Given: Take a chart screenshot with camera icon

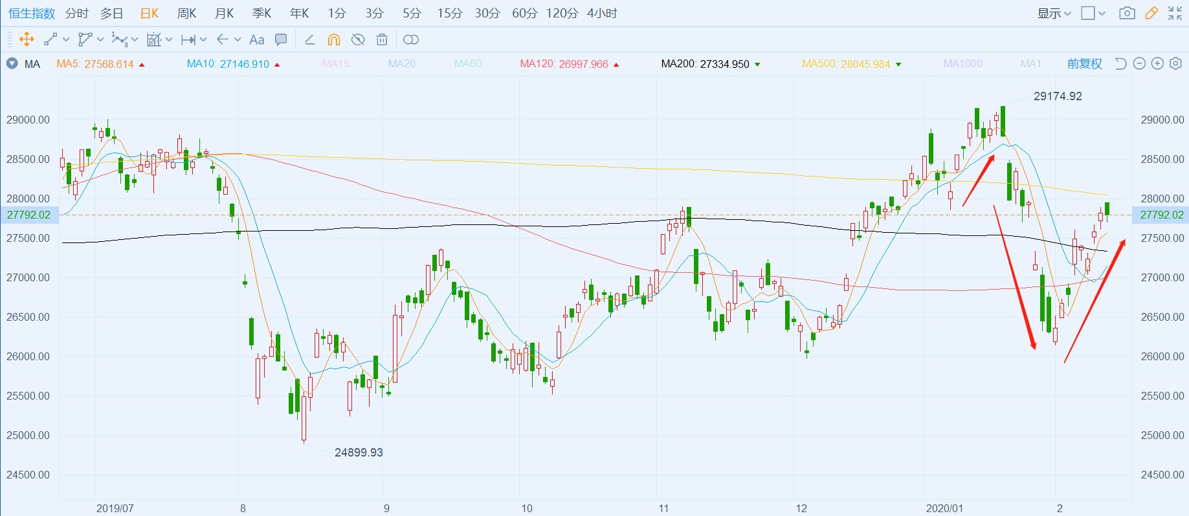Looking at the screenshot, I should (x=1127, y=13).
